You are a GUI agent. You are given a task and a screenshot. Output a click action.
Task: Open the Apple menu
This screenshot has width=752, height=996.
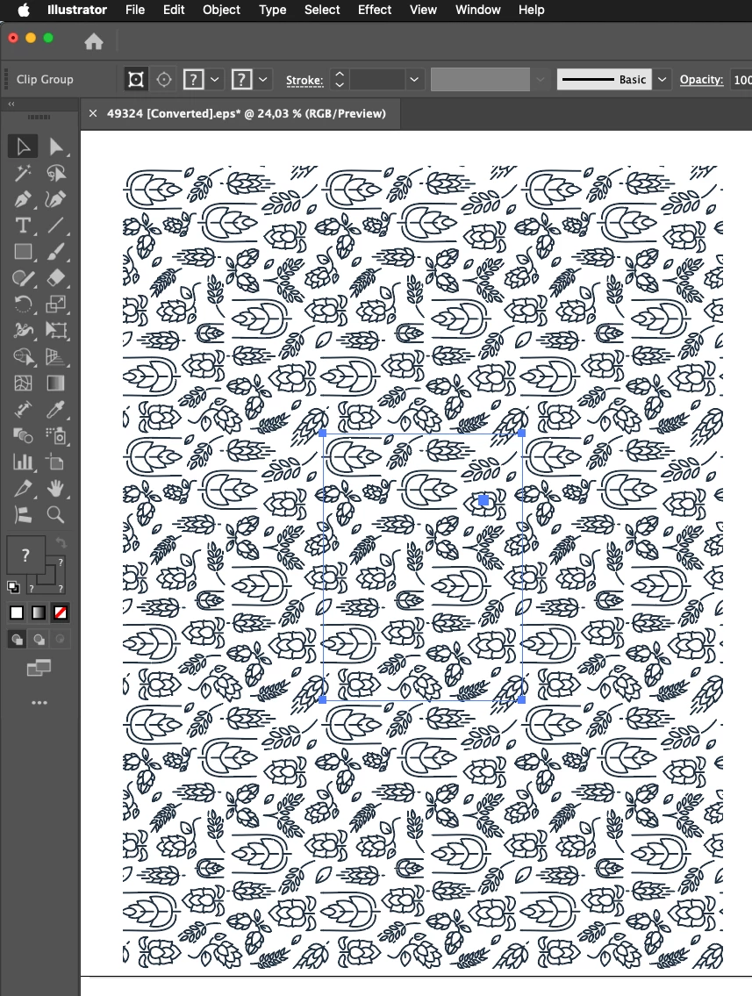tap(24, 10)
